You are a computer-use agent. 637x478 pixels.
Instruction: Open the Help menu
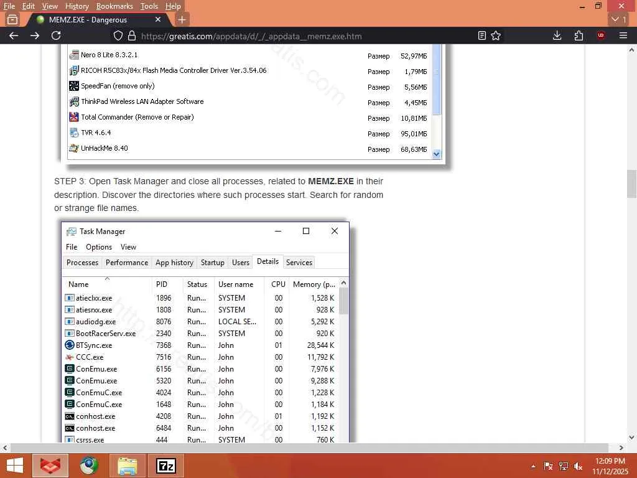(x=173, y=6)
